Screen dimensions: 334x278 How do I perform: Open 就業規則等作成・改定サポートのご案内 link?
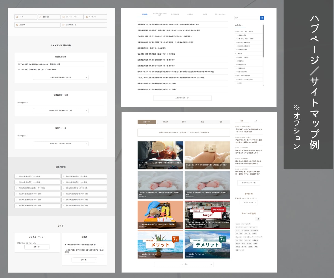coord(152,48)
